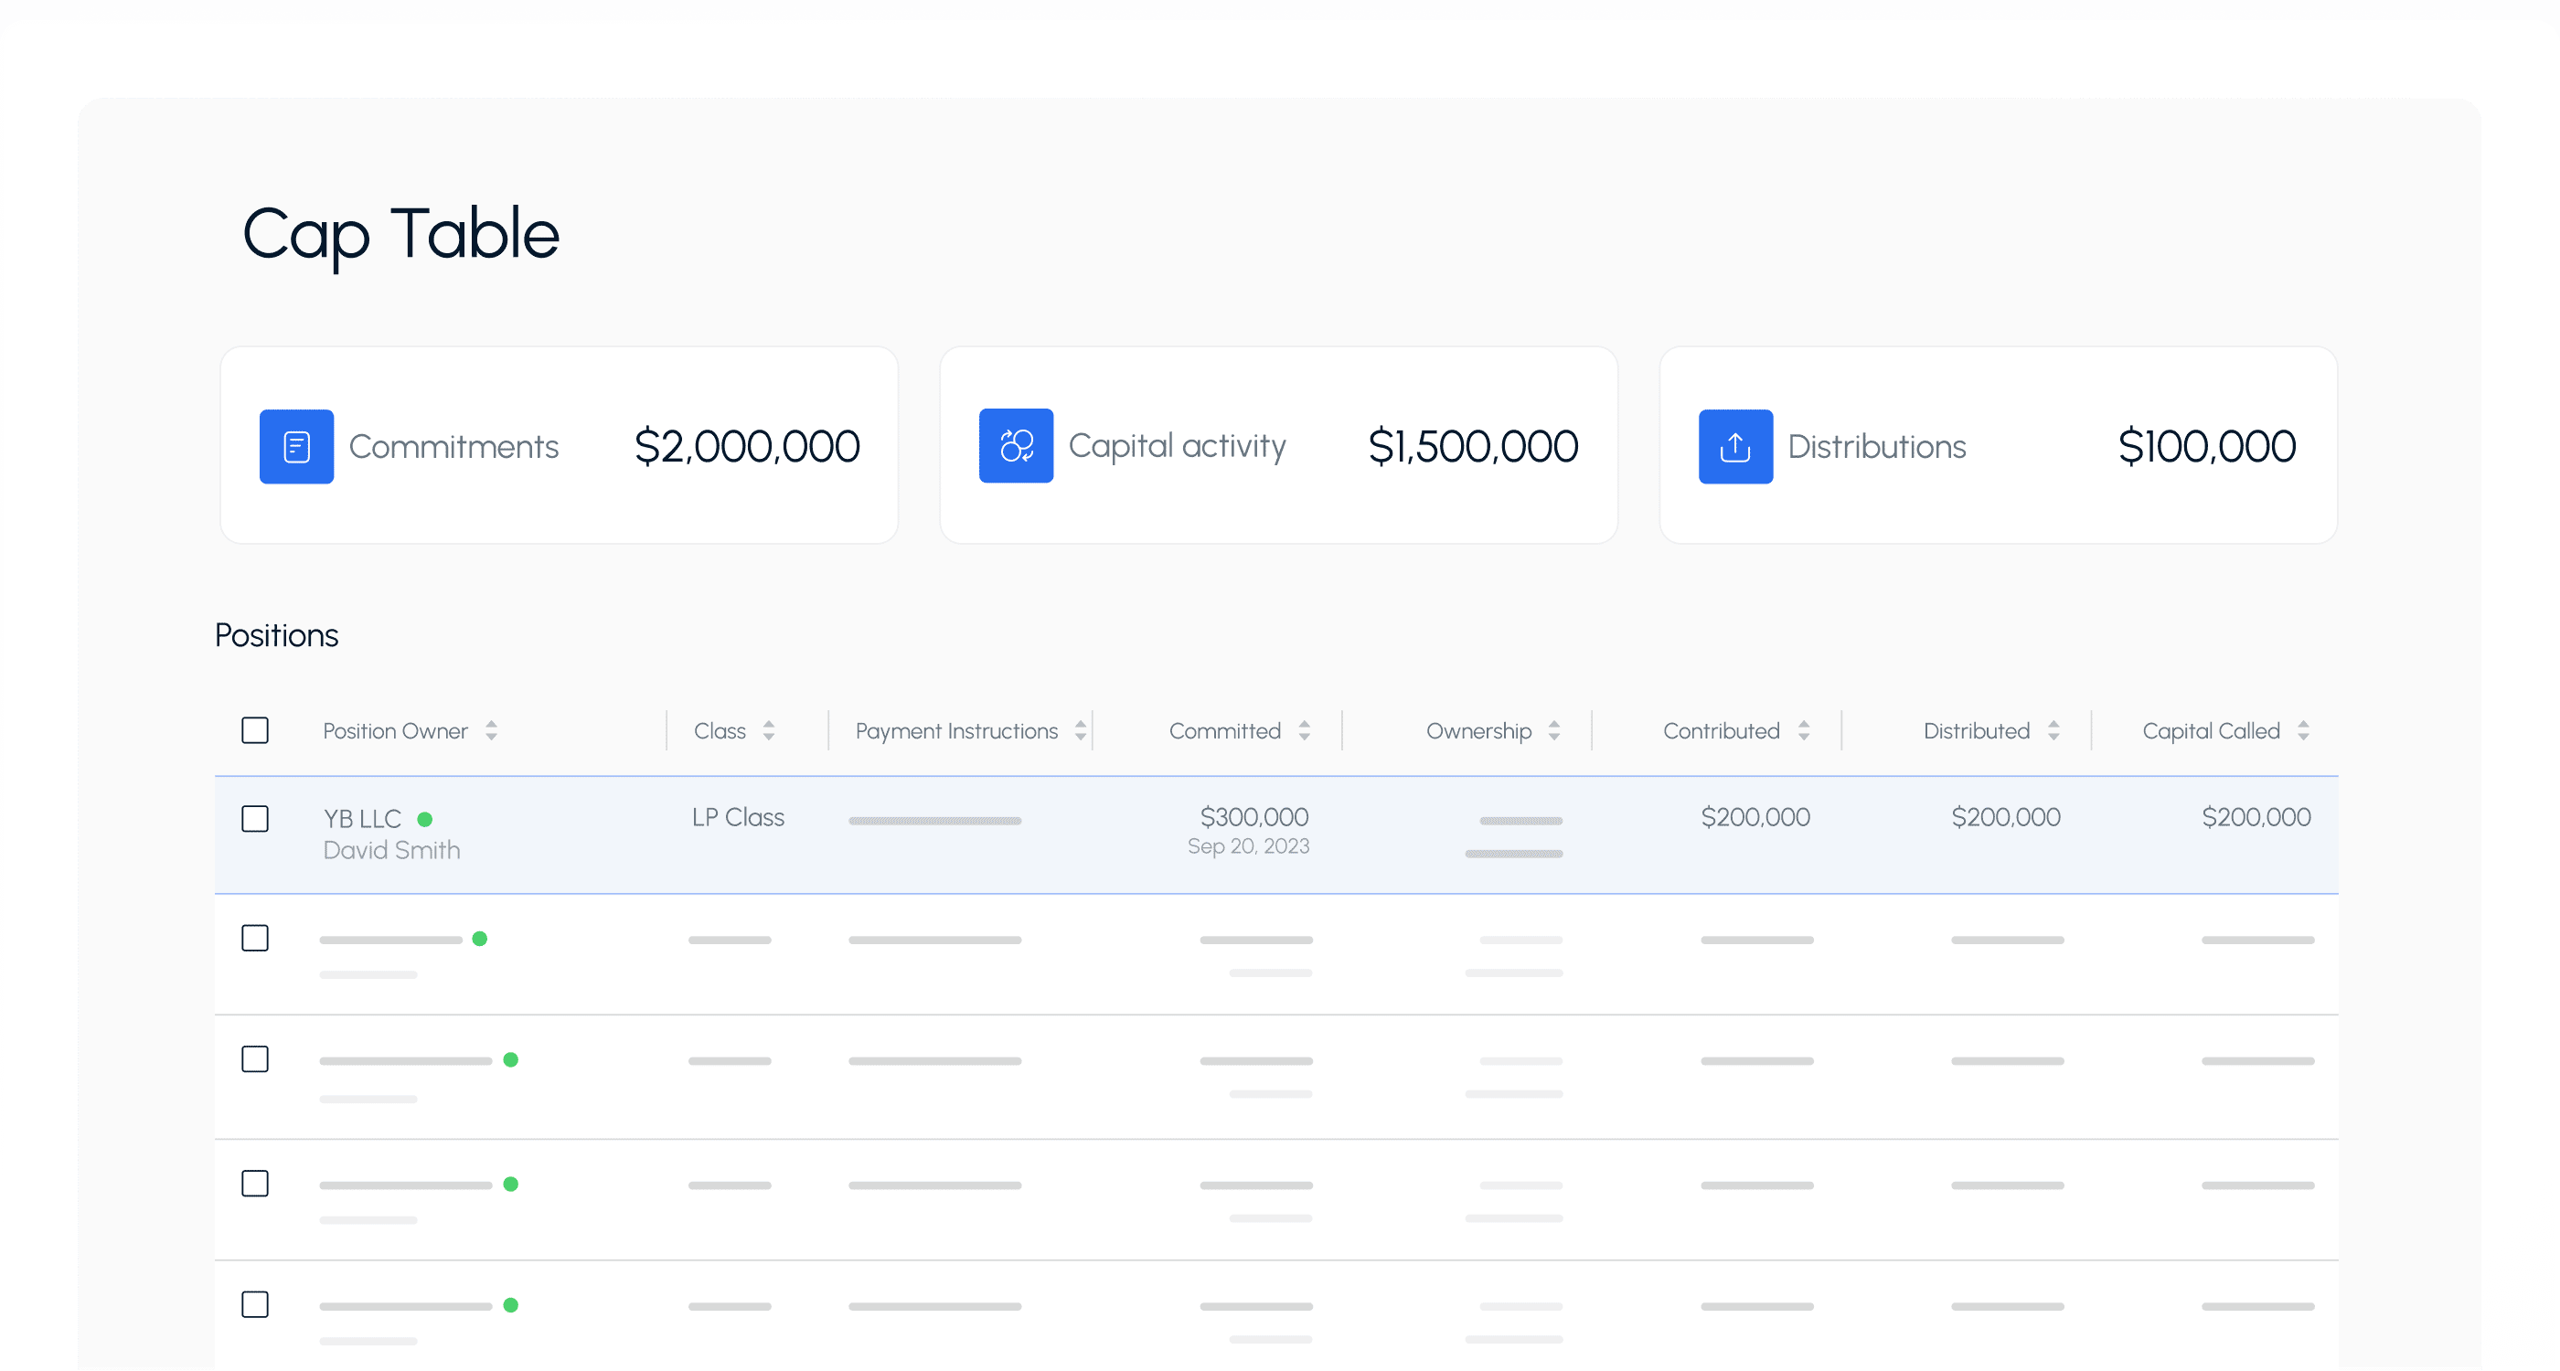Click the Capital activity cycle icon

click(1016, 446)
